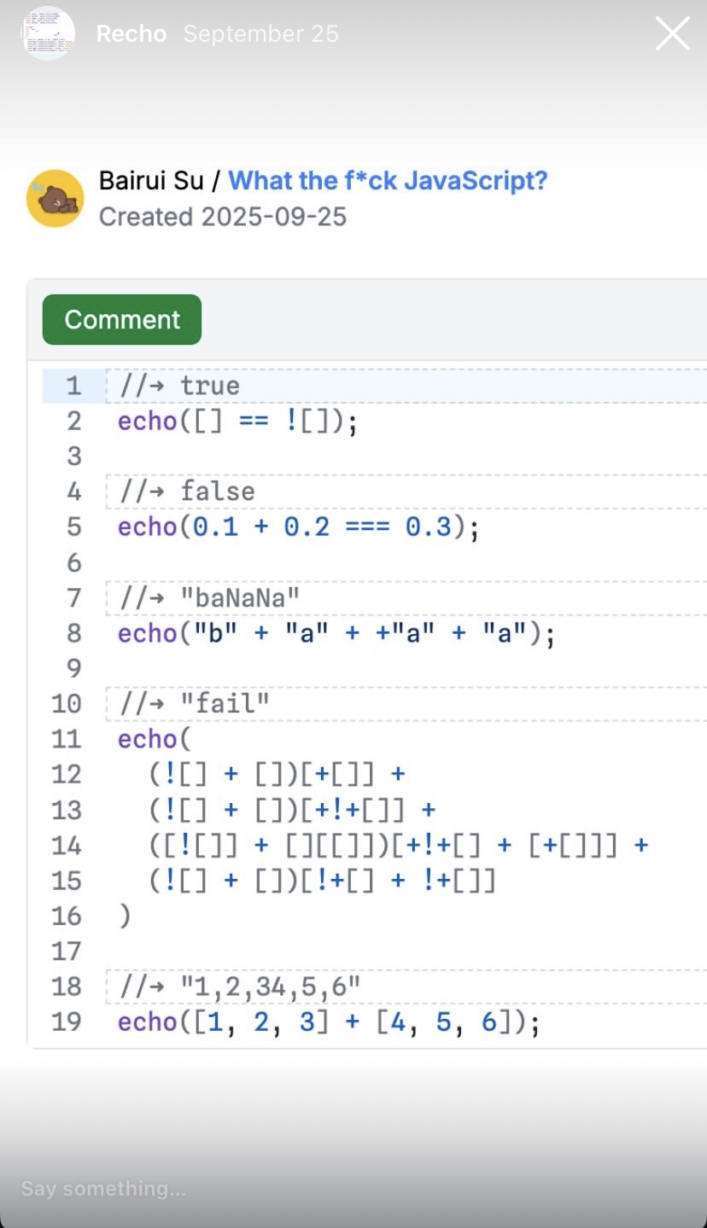Click the "fail" output comment line
The image size is (707, 1228).
195,704
